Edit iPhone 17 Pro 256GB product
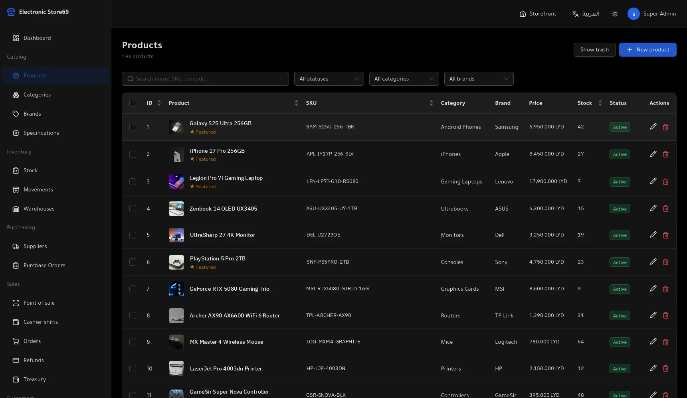This screenshot has height=398, width=687. coord(653,154)
